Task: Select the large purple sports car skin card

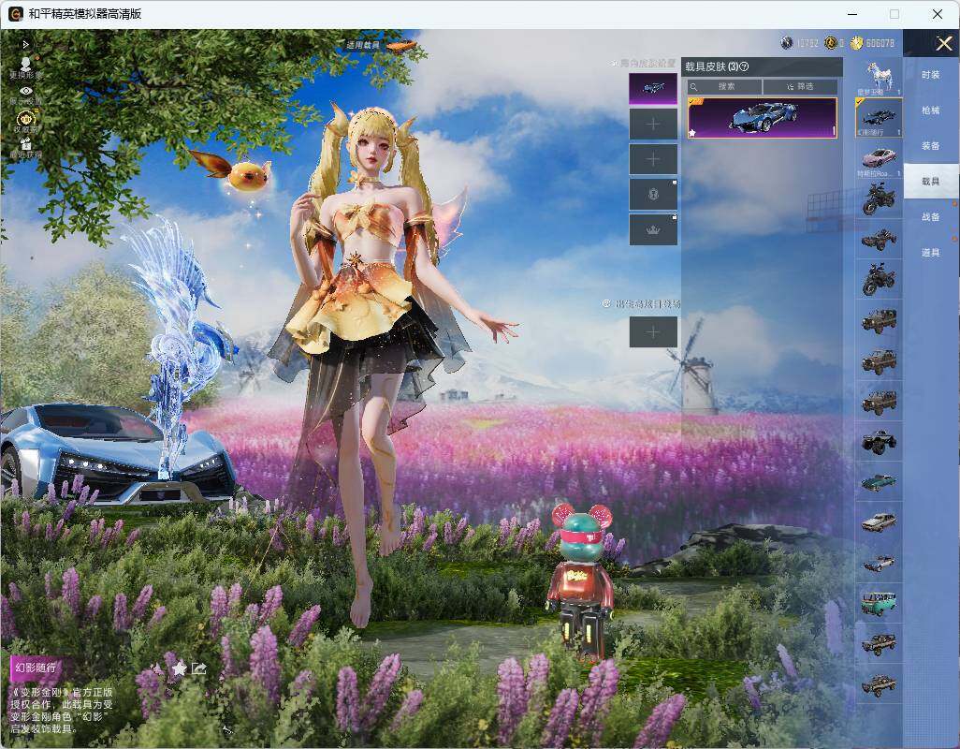Action: click(x=763, y=118)
